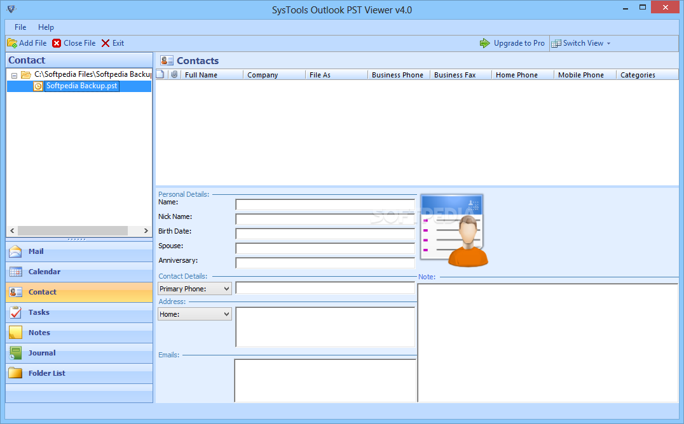This screenshot has width=684, height=424.
Task: Click the Name input field
Action: tap(325, 204)
